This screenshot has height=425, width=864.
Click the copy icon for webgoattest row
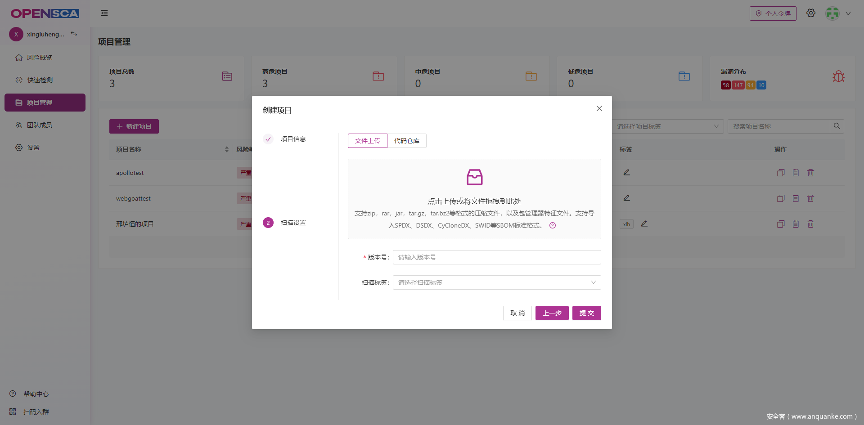click(x=781, y=198)
